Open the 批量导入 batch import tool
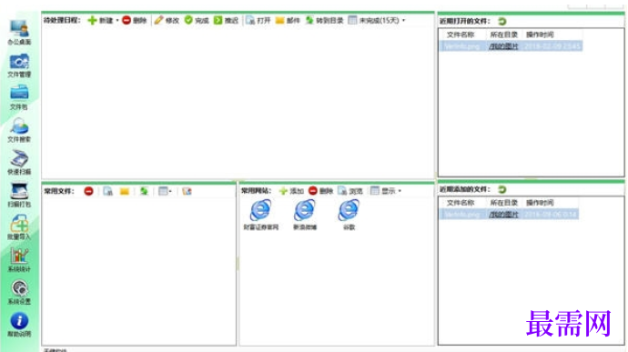Viewport: 628px width, 352px height. (19, 227)
